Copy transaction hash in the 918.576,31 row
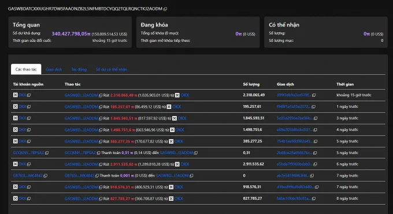393x214 pixels. (317, 187)
